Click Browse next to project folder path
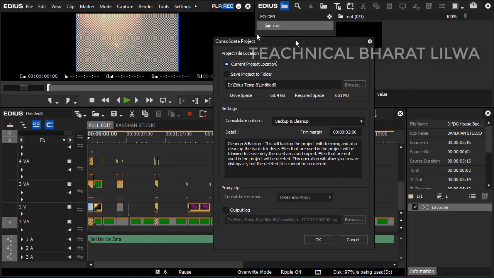The height and width of the screenshot is (278, 494). point(354,85)
